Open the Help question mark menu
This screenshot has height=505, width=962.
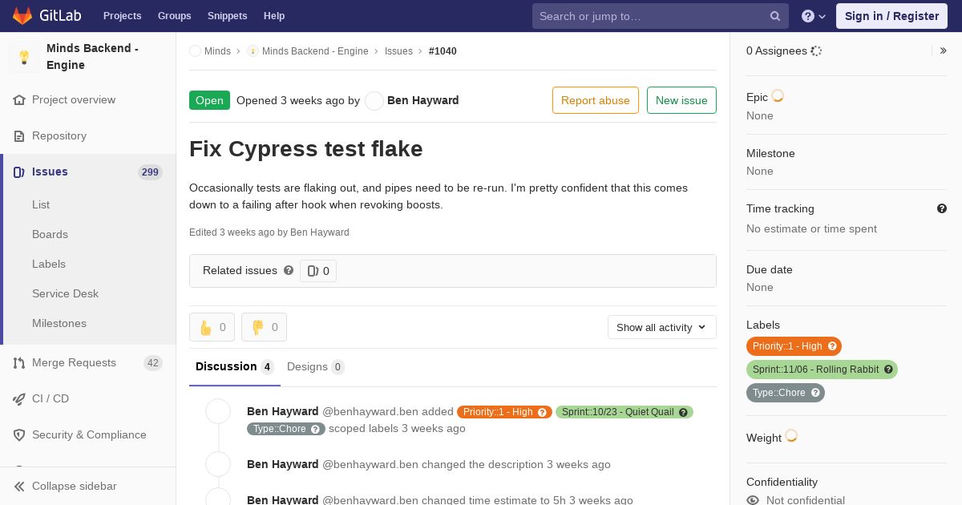[x=813, y=16]
